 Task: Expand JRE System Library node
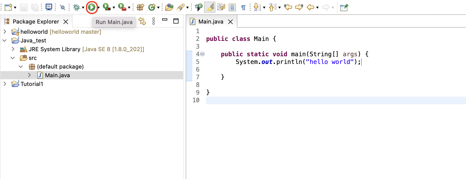coord(13,49)
